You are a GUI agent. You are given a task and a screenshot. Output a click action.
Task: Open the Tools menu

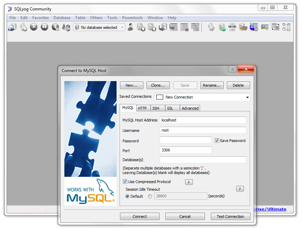[x=112, y=18]
